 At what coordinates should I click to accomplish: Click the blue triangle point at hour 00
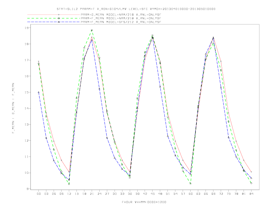click(39, 92)
